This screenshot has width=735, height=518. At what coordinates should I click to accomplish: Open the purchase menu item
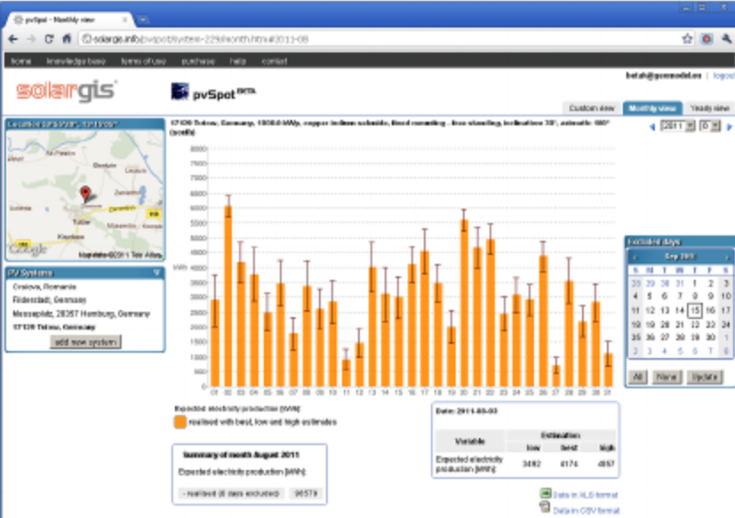(198, 61)
